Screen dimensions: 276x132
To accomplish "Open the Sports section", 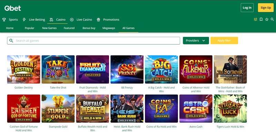I will click(13, 20).
